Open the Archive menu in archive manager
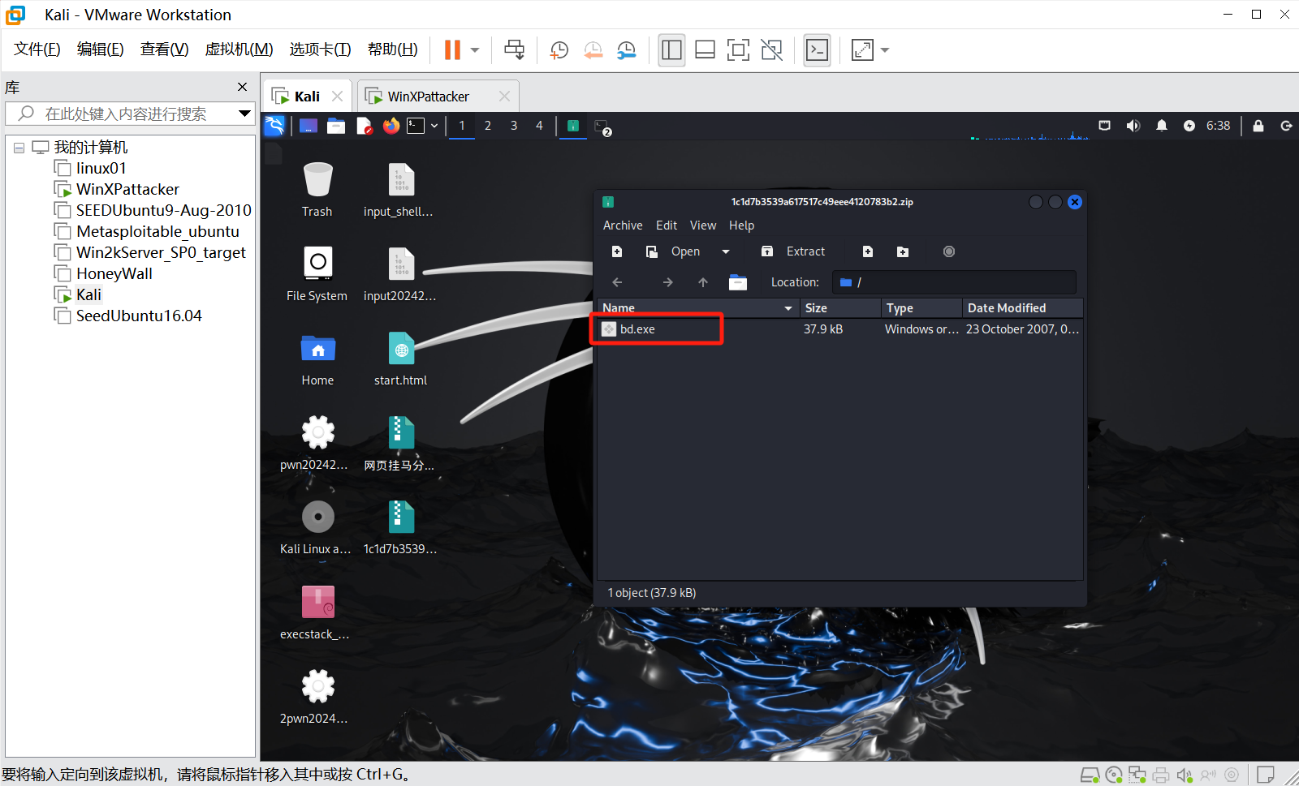 (623, 225)
